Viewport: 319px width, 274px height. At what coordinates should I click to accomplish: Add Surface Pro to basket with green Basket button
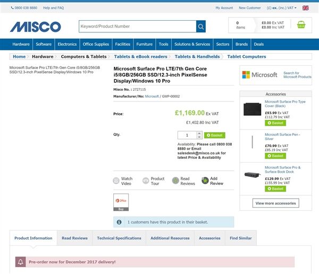tap(215, 135)
